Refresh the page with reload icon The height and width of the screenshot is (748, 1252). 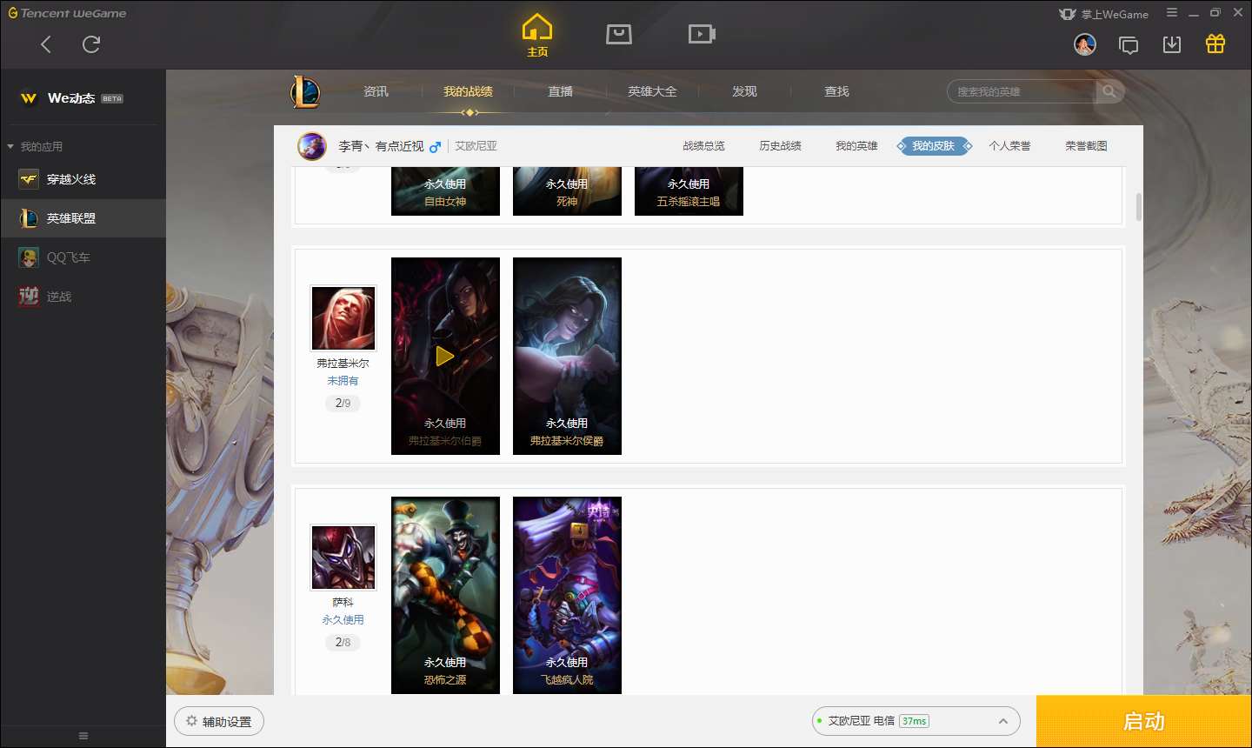pyautogui.click(x=91, y=44)
